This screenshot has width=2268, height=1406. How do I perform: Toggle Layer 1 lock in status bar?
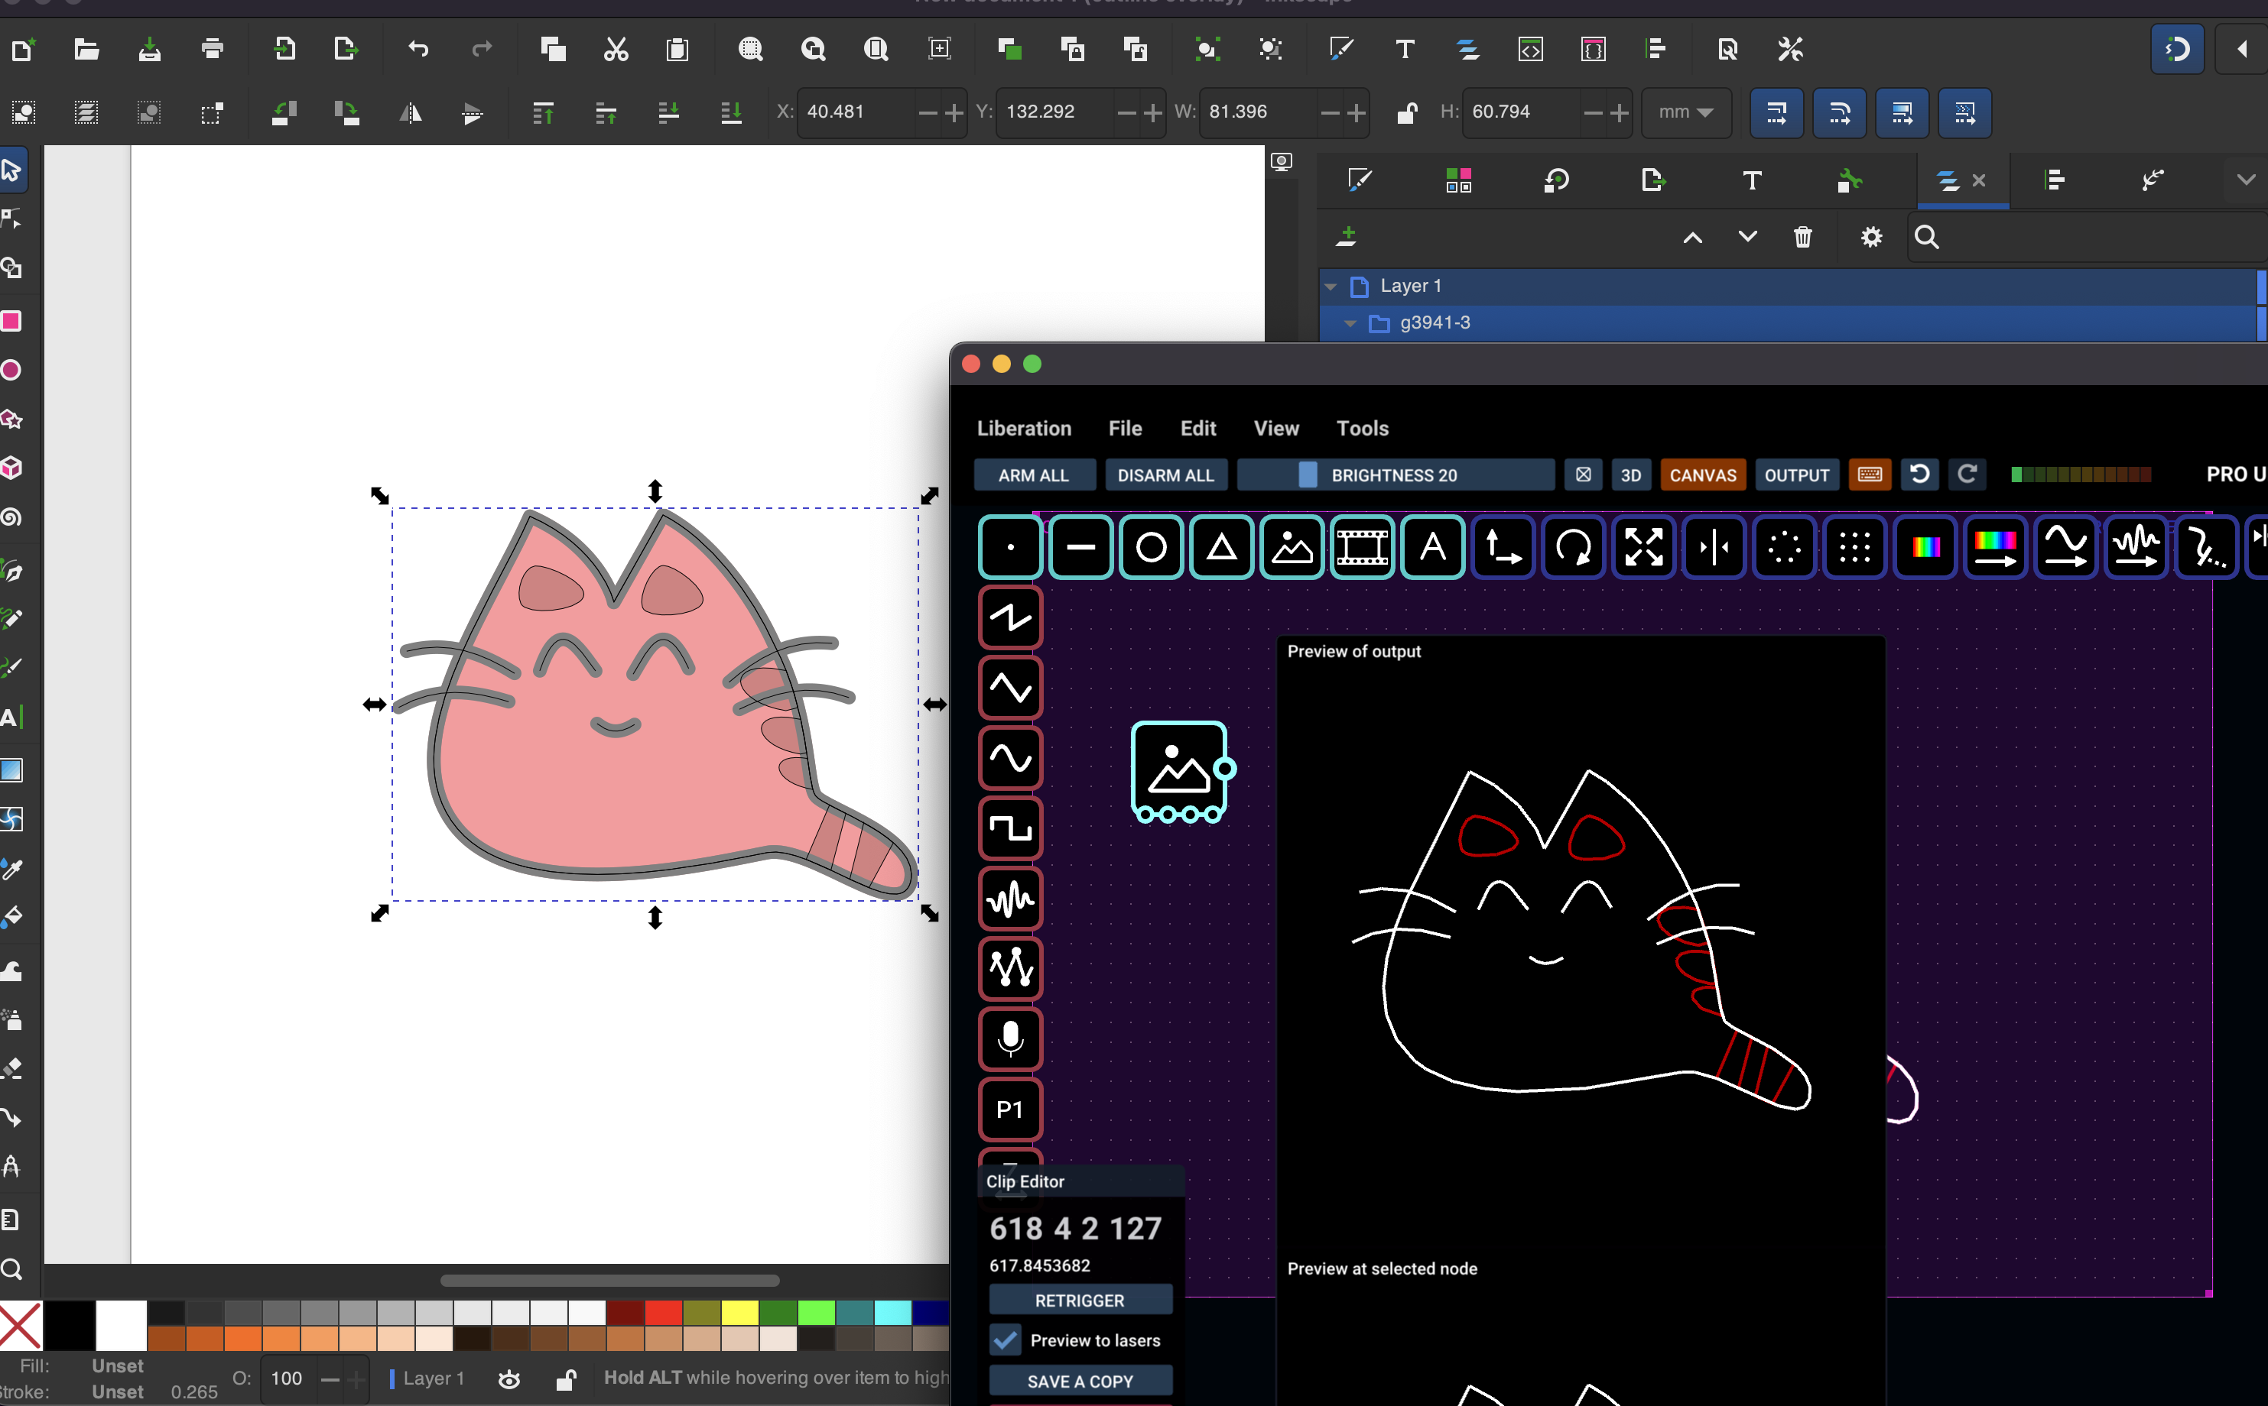[566, 1379]
